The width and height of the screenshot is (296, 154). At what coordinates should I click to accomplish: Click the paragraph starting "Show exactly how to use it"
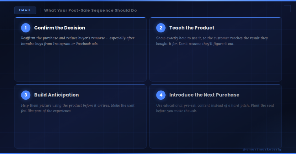coord(212,41)
